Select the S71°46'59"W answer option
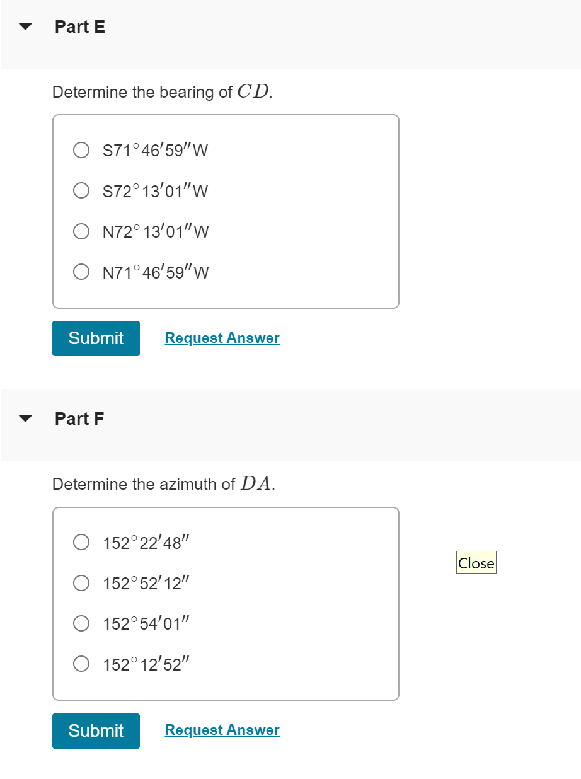 click(81, 150)
